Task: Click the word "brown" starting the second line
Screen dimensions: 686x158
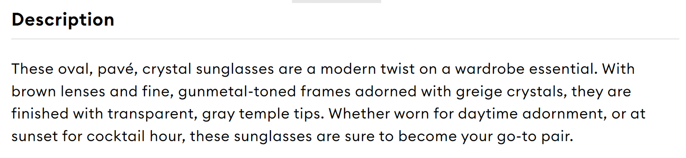Action: coord(34,92)
